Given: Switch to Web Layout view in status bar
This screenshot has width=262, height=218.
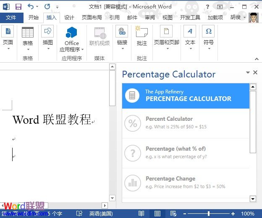Looking at the screenshot, I should (x=173, y=213).
